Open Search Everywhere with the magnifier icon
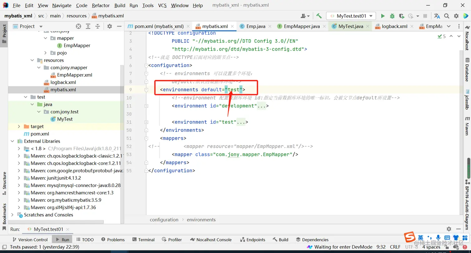Image resolution: width=471 pixels, height=253 pixels. [x=447, y=16]
